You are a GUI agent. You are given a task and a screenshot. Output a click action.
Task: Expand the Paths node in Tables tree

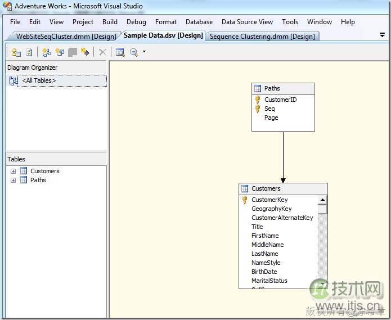click(13, 180)
